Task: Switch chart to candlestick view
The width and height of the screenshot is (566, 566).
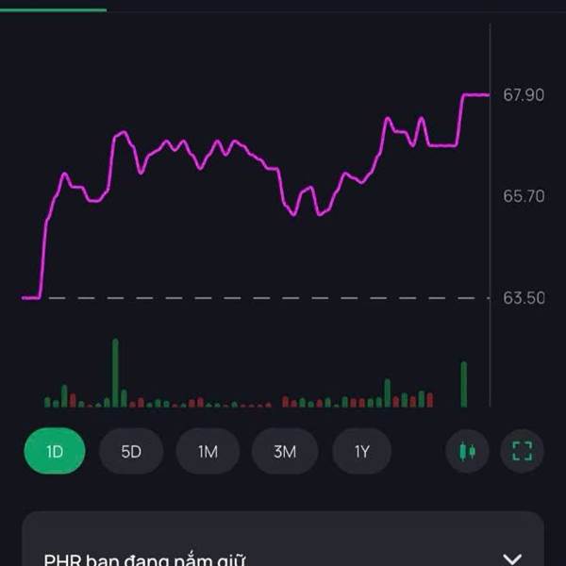Action: pyautogui.click(x=467, y=451)
